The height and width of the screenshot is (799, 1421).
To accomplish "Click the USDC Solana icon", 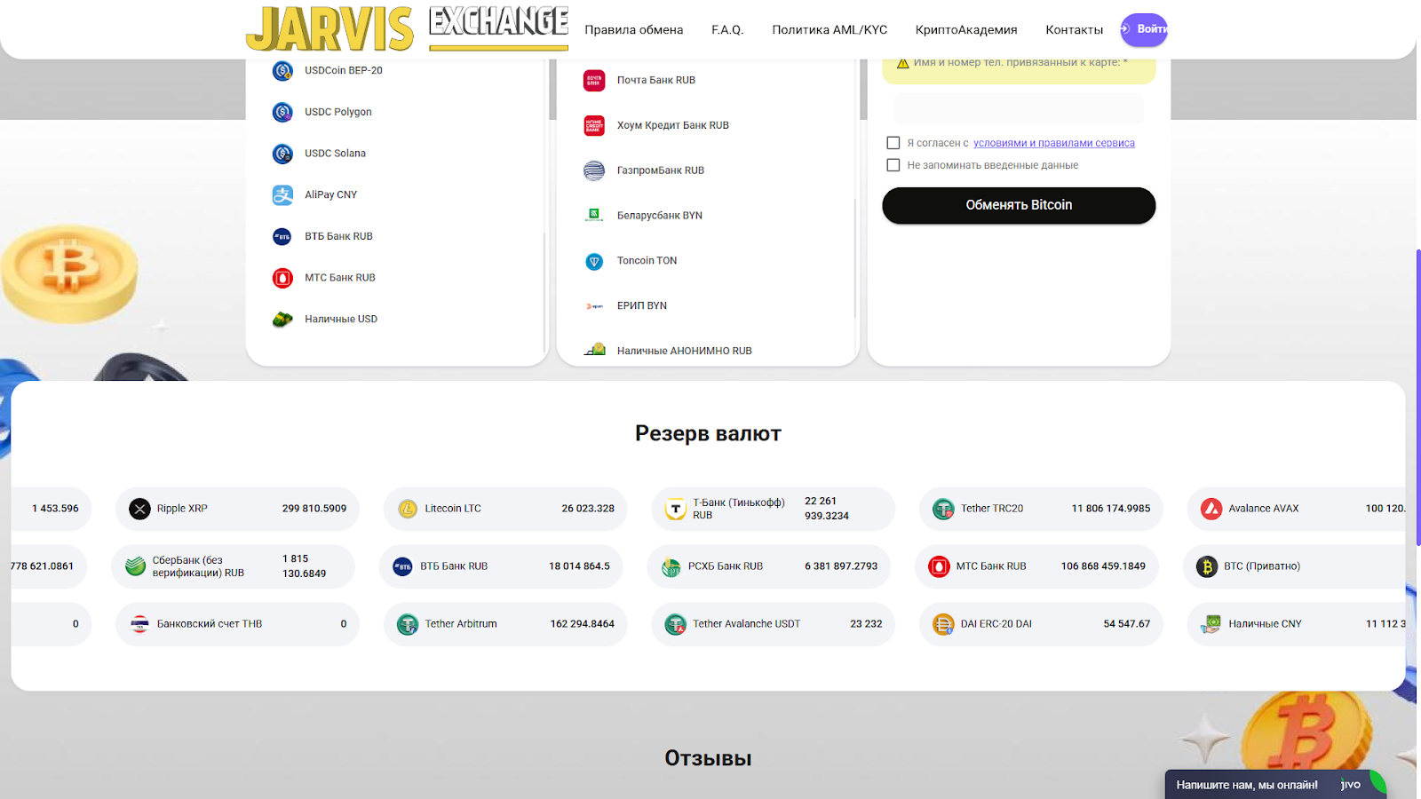I will pos(282,154).
